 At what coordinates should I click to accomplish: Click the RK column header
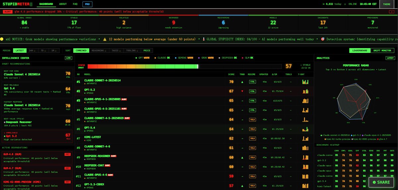coord(78,74)
